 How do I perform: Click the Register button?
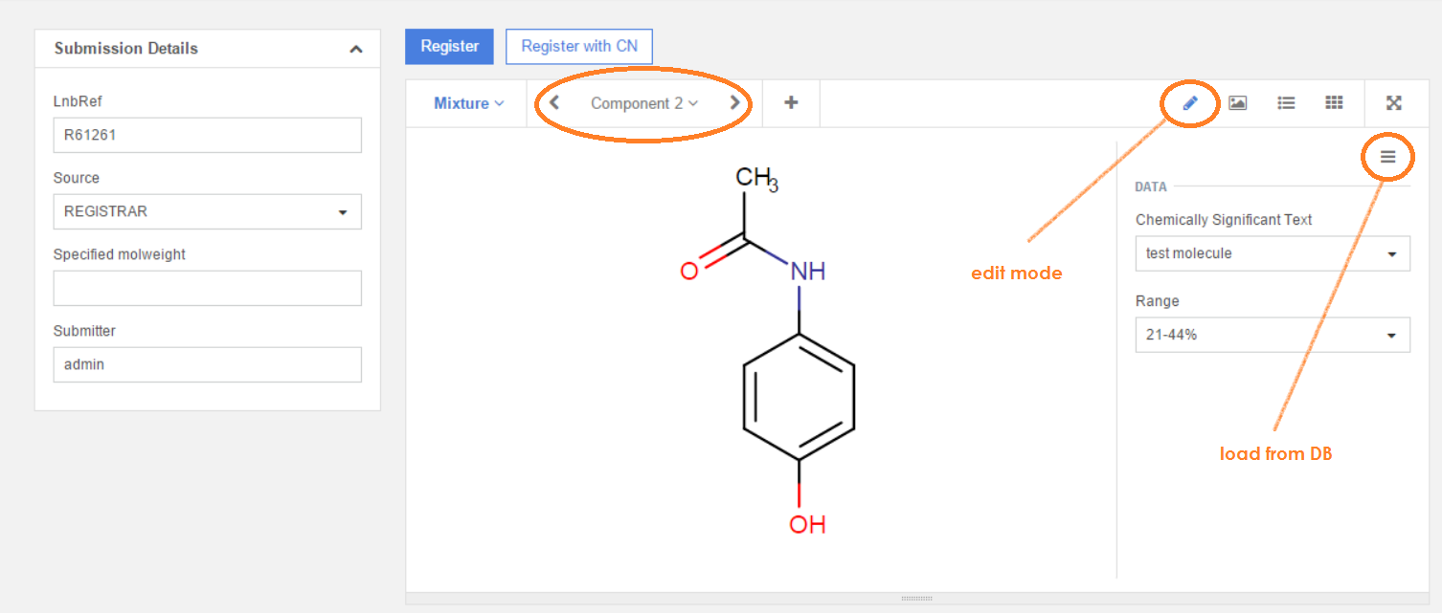(x=449, y=47)
